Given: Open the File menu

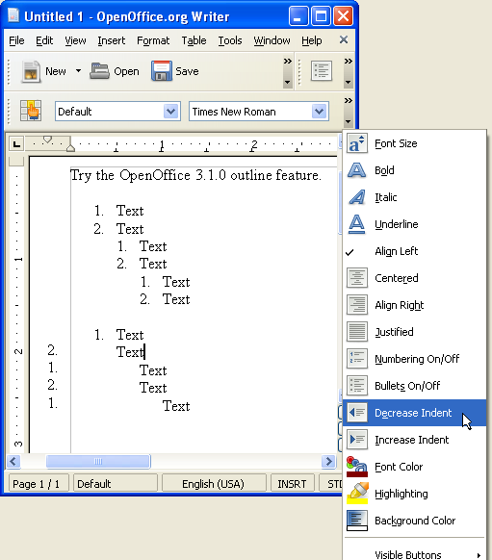Looking at the screenshot, I should tap(16, 40).
